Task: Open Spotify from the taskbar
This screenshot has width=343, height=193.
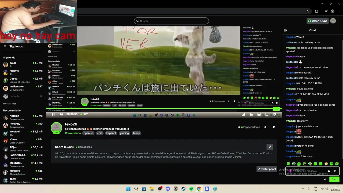Action: (191, 189)
